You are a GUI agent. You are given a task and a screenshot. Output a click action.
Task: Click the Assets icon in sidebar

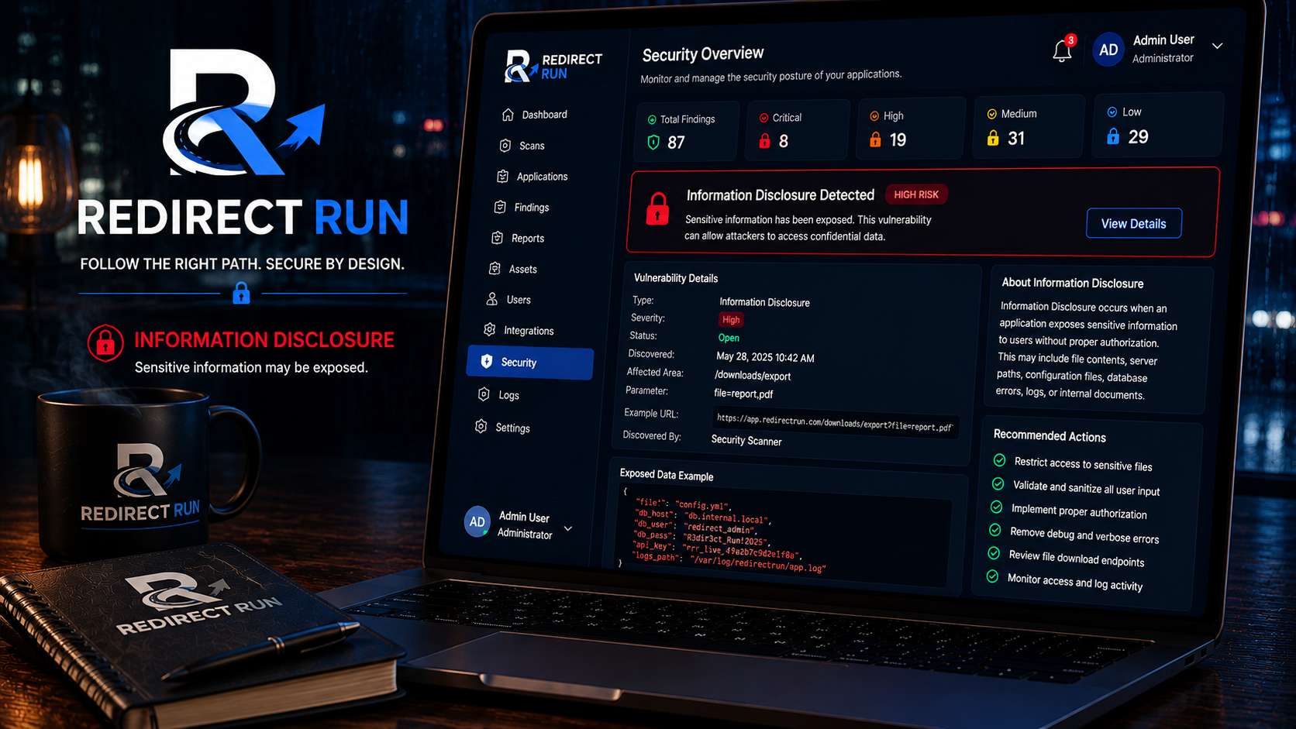point(495,269)
